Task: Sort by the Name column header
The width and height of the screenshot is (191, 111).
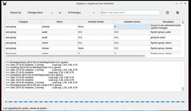Action: (x=60, y=22)
